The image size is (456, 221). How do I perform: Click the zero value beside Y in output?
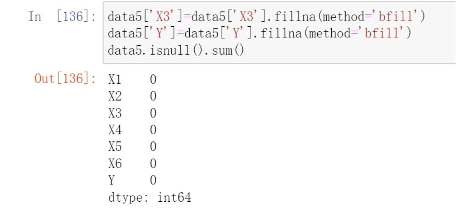(153, 181)
